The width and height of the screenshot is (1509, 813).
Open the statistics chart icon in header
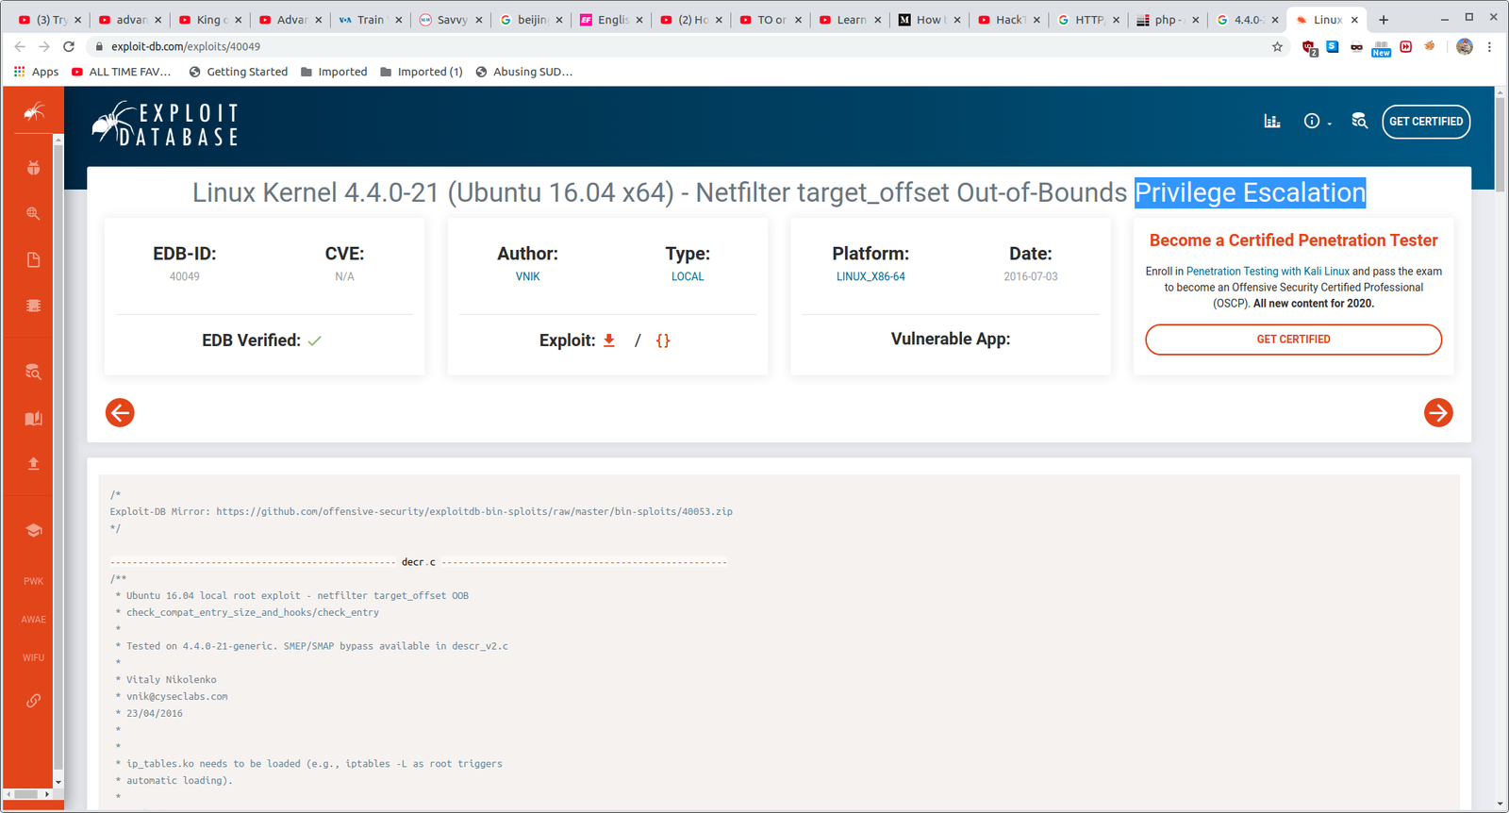tap(1272, 121)
